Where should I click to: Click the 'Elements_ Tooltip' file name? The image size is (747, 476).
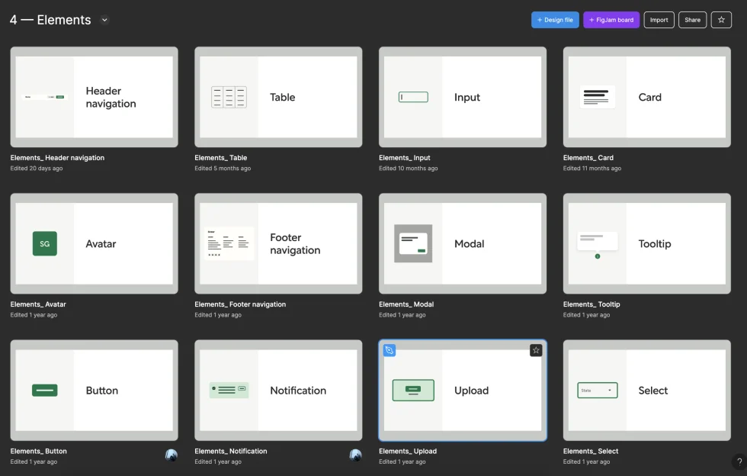[x=592, y=304]
